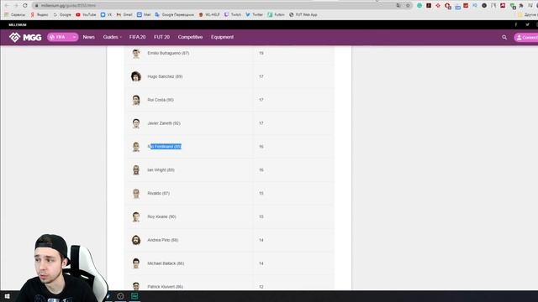This screenshot has width=538, height=302.
Task: Open the WL-HELP bookmark
Action: (209, 15)
